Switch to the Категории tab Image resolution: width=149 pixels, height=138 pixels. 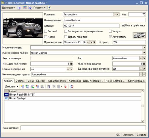75,81
